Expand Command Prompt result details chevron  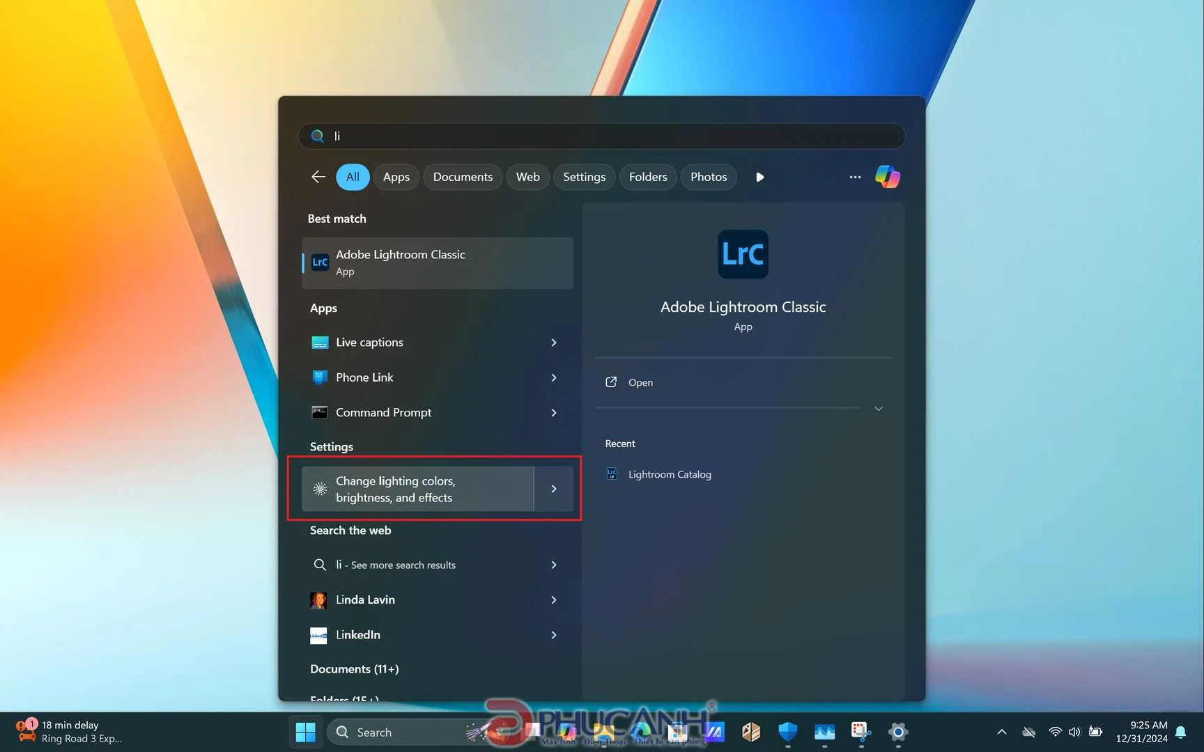554,413
